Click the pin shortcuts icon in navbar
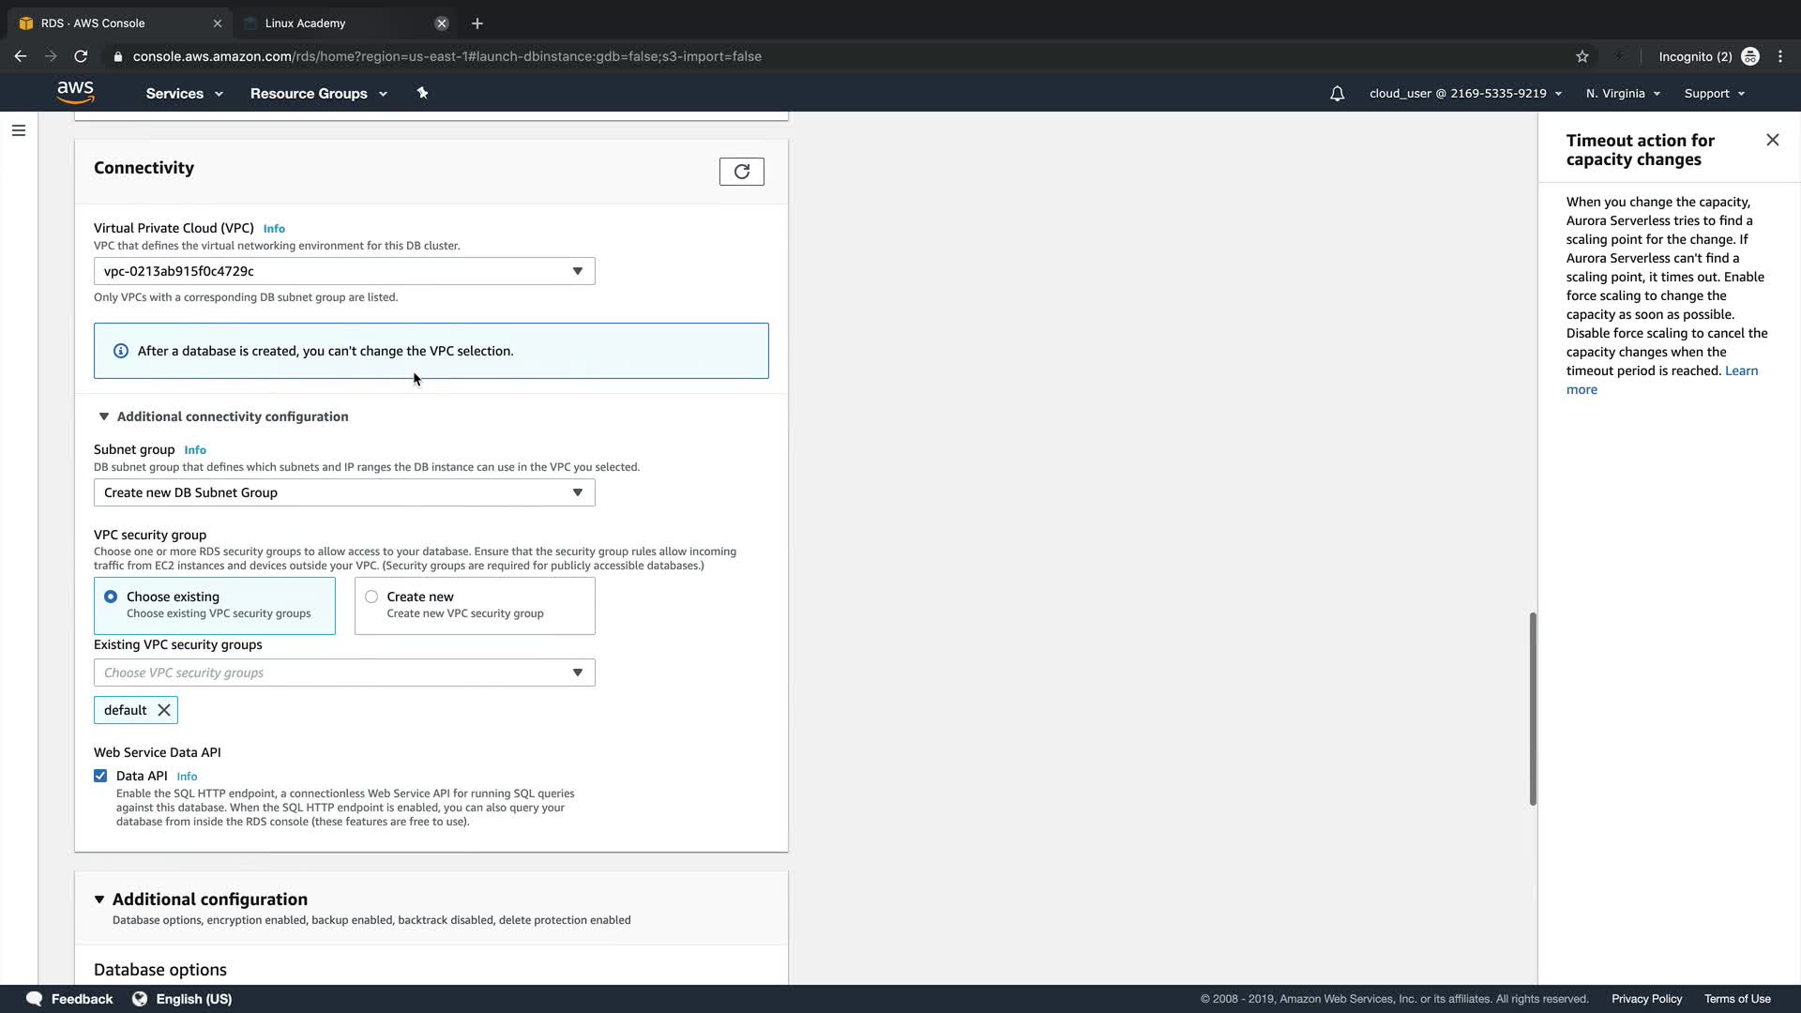Screen dimensions: 1801x1013 point(422,93)
